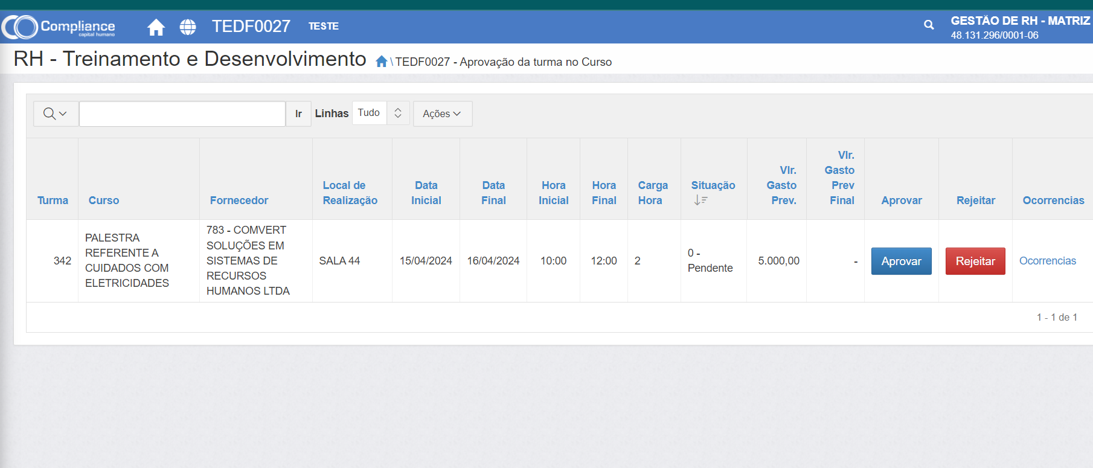
Task: Click the 16/04/2024 end date cell
Action: (x=493, y=261)
